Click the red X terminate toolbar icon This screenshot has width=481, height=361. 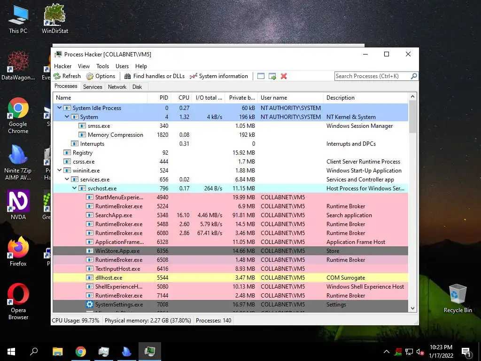point(284,76)
